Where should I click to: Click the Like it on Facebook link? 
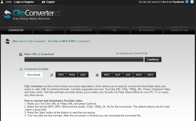click(x=173, y=2)
